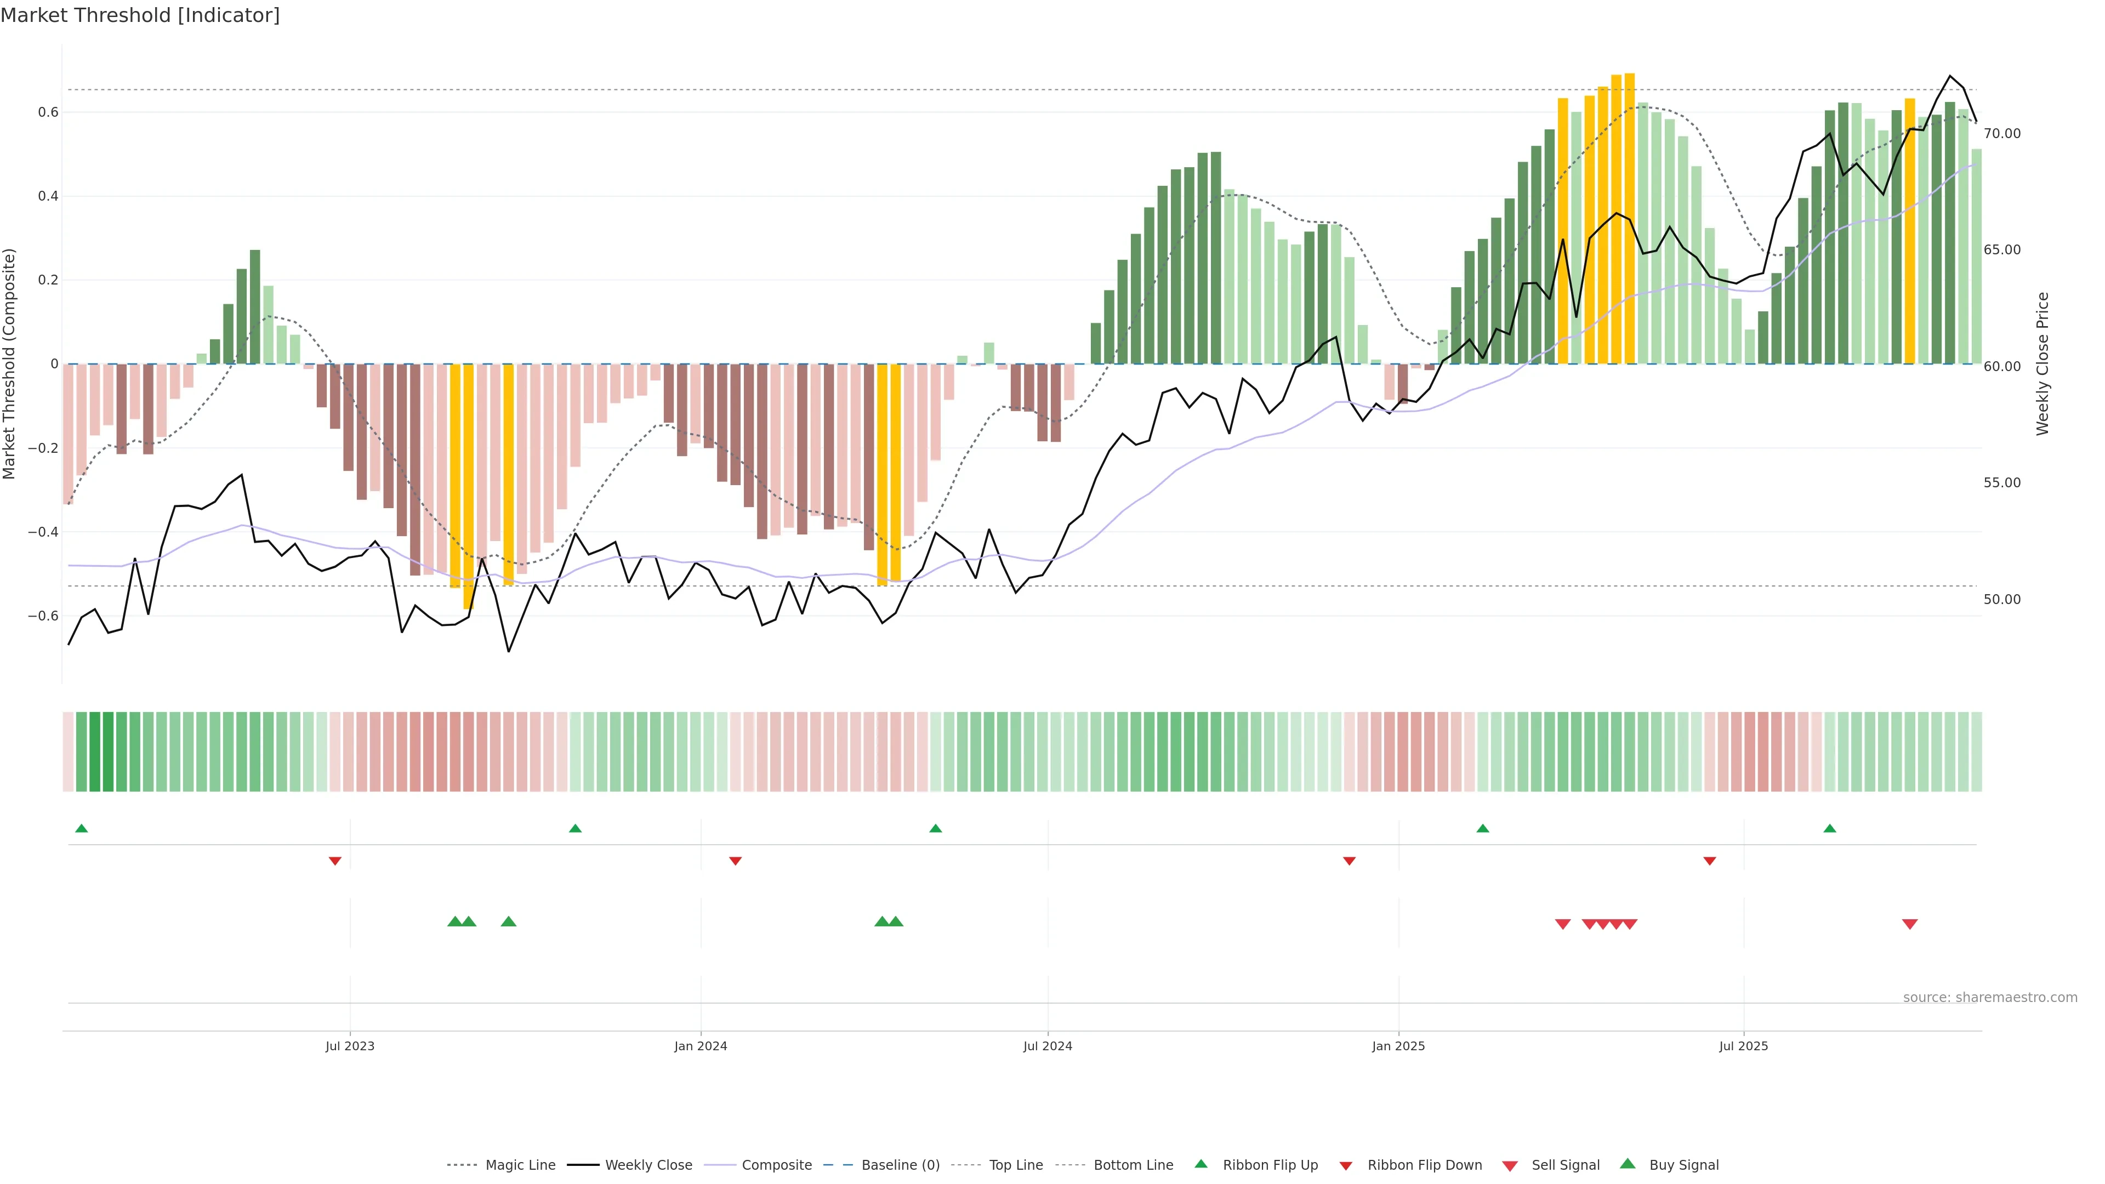Click the Sell Signal legend triangle icon
This screenshot has height=1184, width=2105.
click(x=1509, y=1165)
